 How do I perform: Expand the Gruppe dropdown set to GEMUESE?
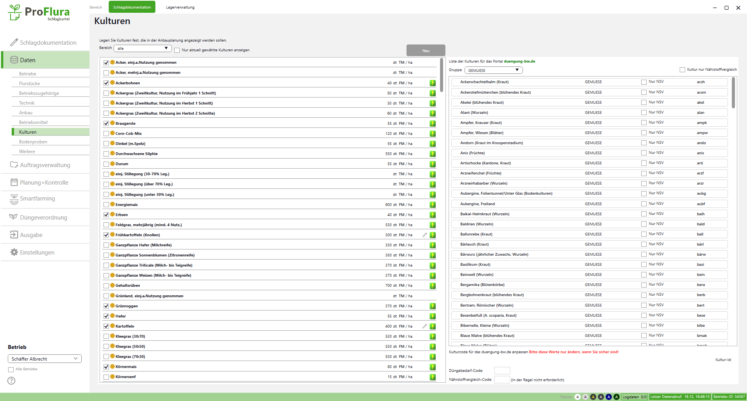493,70
